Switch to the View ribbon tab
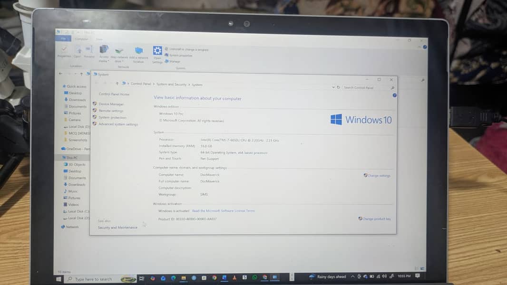 99,39
